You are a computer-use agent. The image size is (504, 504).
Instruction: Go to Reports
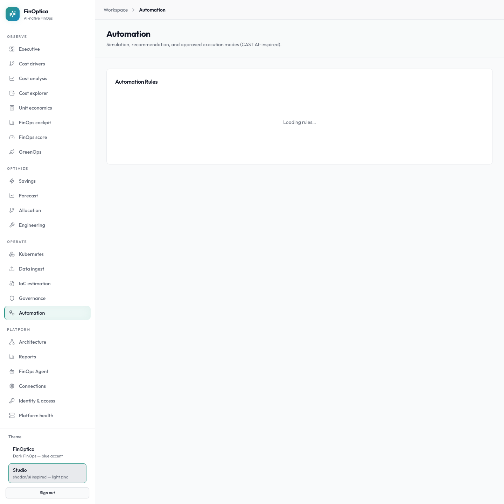[47, 357]
